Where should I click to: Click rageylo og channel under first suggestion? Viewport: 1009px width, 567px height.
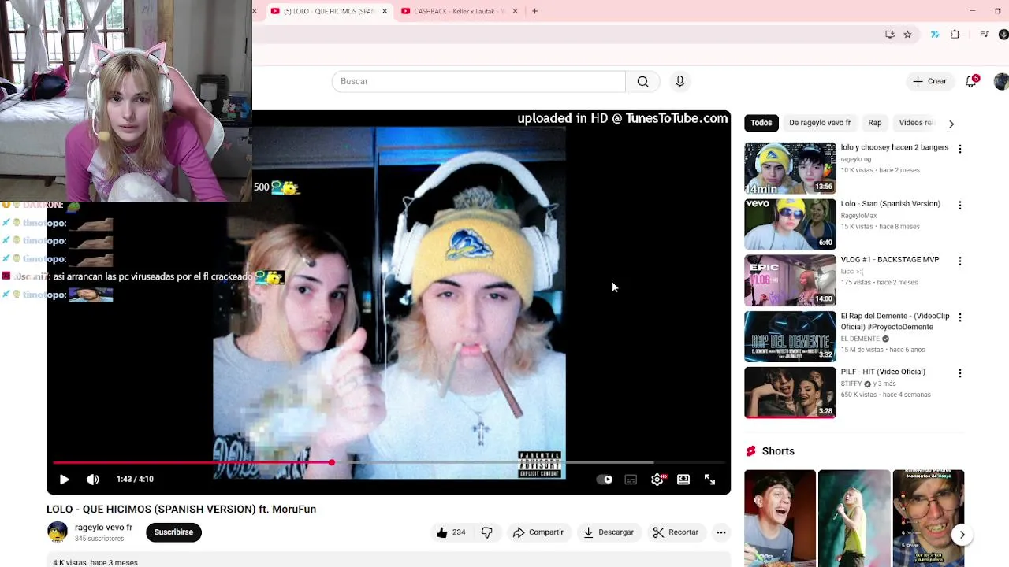click(x=856, y=159)
